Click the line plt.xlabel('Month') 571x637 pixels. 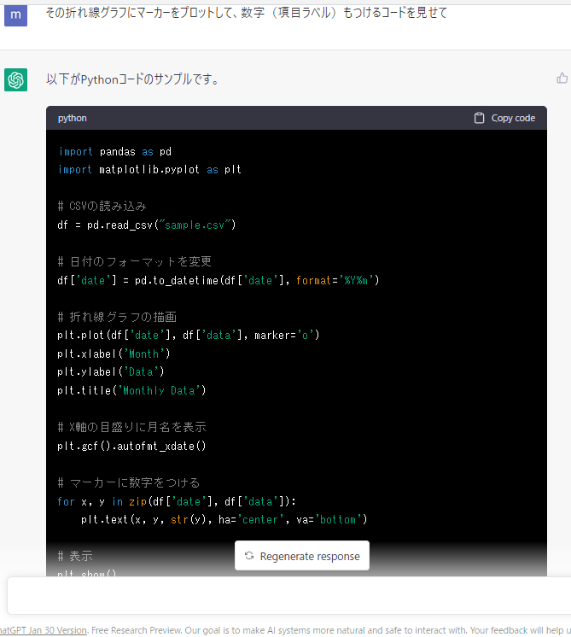[x=114, y=354]
